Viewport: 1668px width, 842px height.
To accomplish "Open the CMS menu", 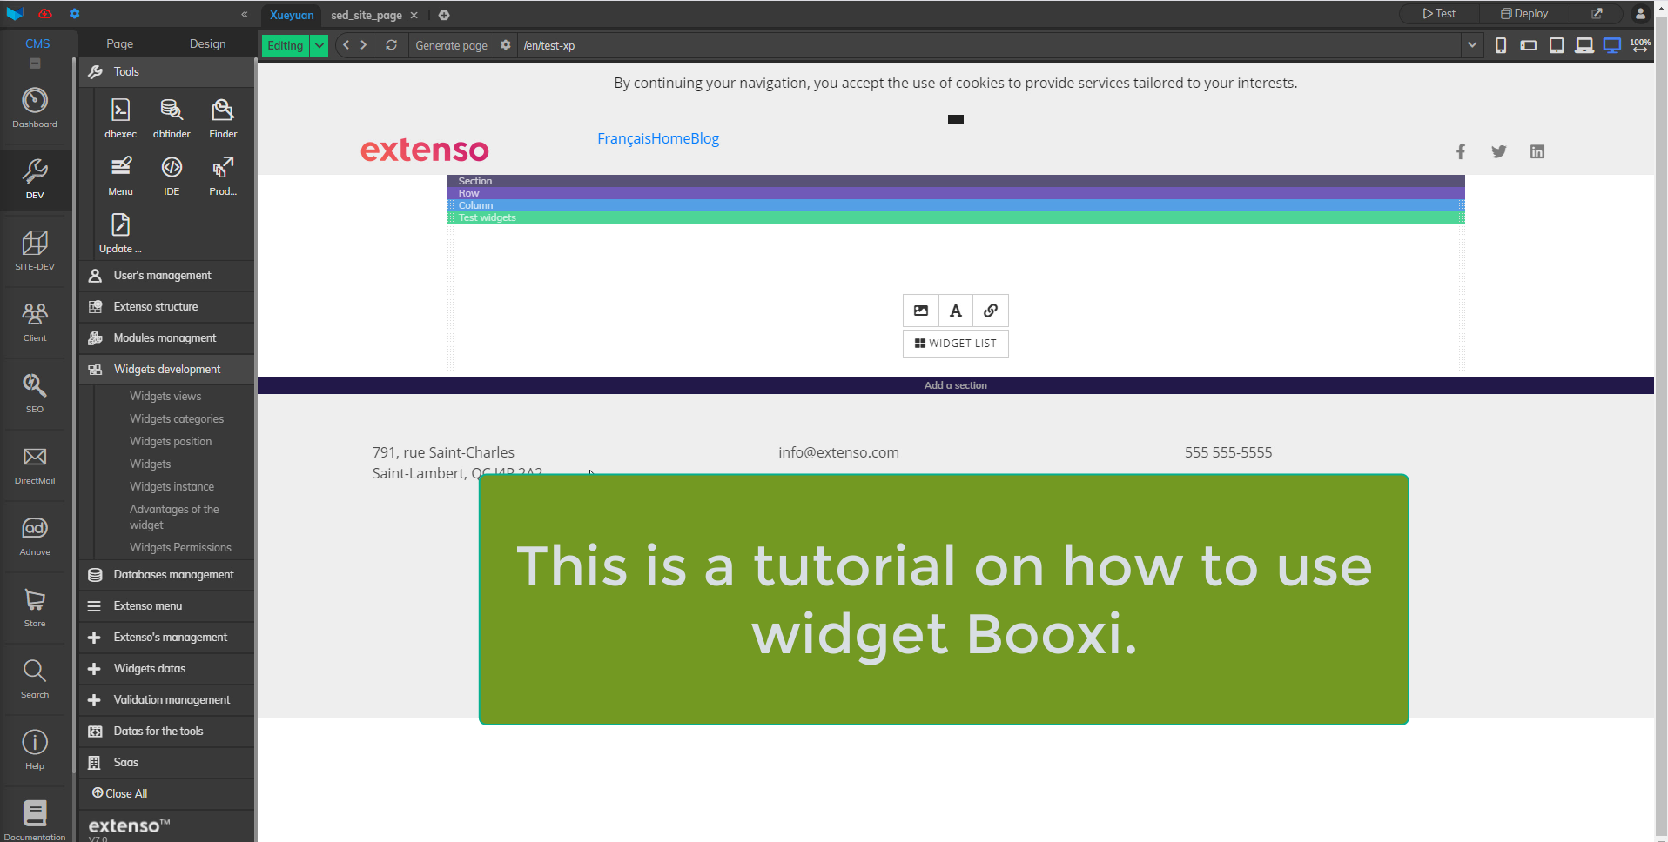I will [x=37, y=43].
